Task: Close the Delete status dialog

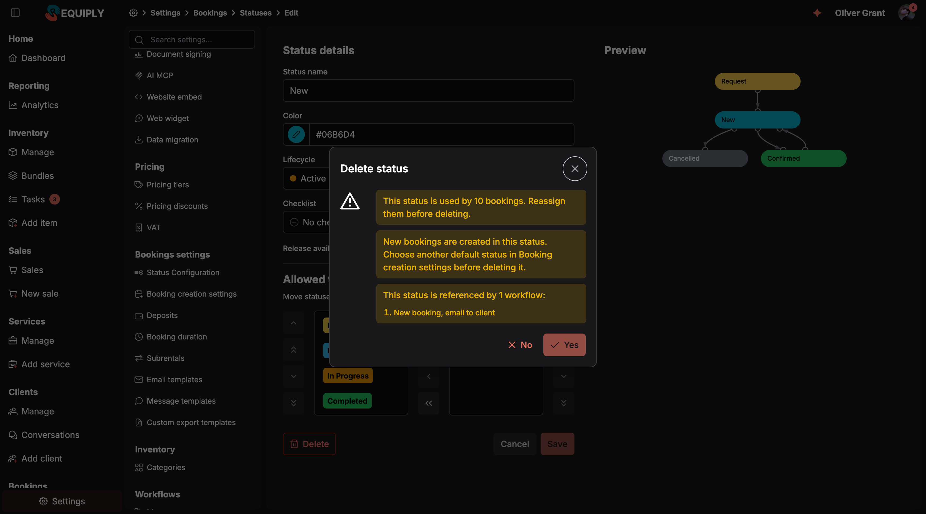Action: [575, 168]
